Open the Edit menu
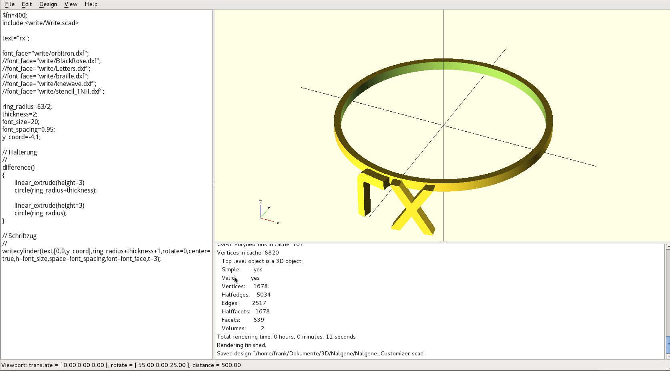The width and height of the screenshot is (670, 371). pyautogui.click(x=27, y=4)
